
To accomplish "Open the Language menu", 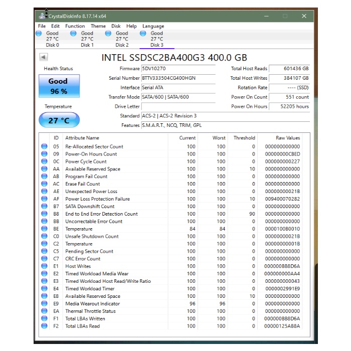I will pyautogui.click(x=153, y=26).
